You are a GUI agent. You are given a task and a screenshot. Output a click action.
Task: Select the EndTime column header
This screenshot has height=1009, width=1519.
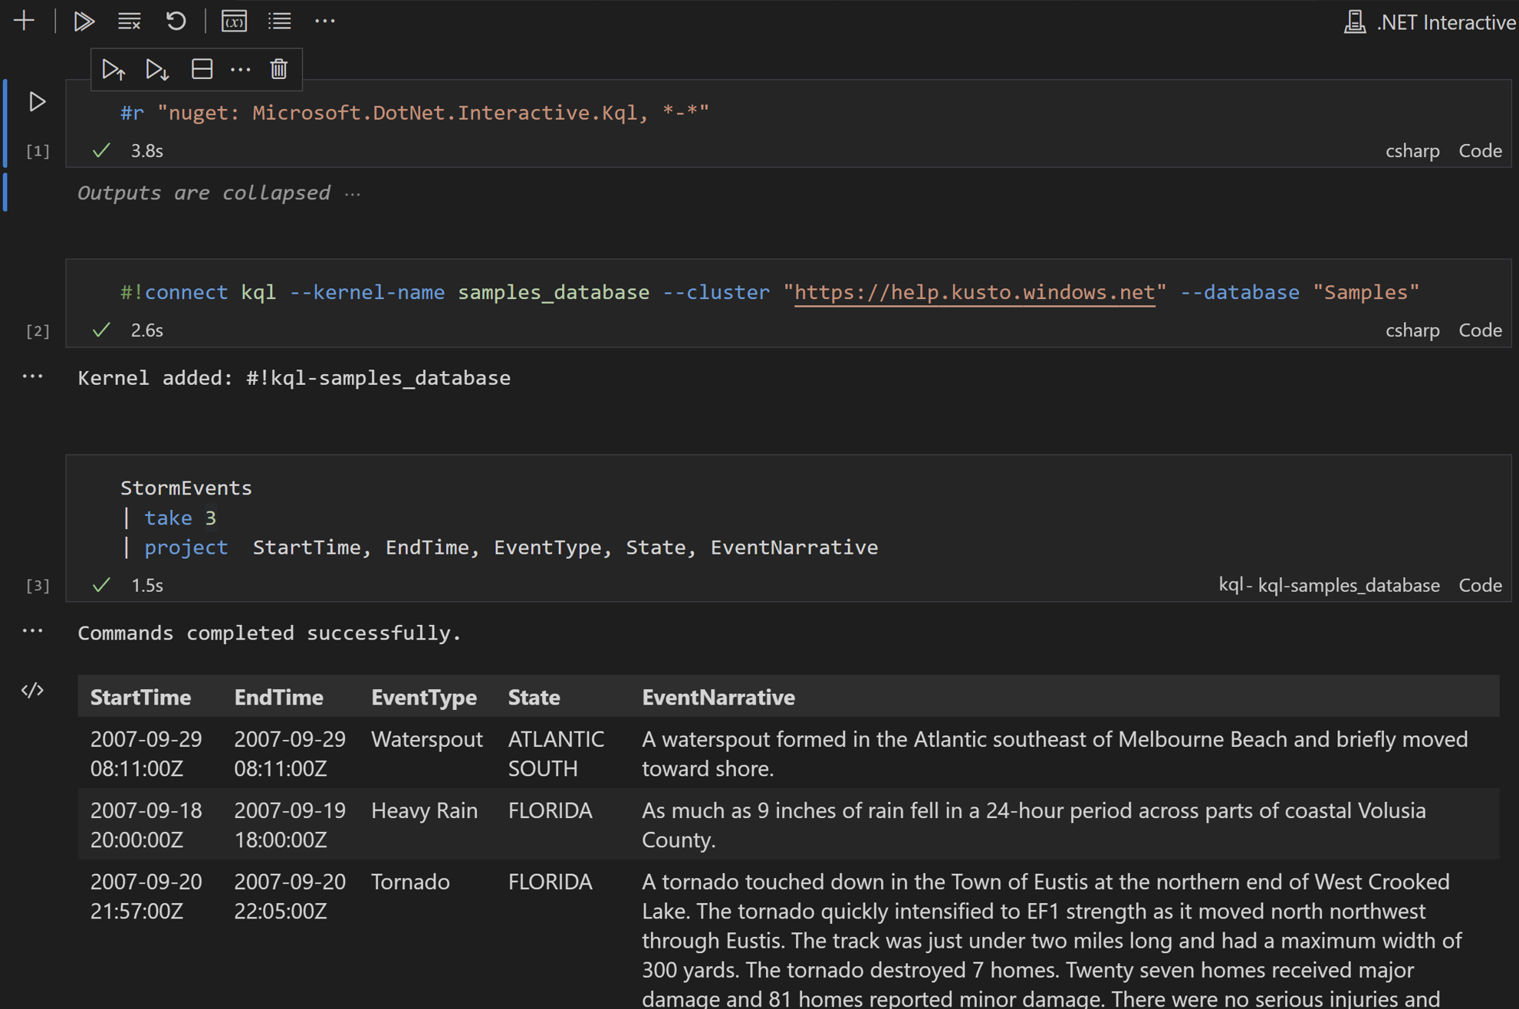pos(278,697)
